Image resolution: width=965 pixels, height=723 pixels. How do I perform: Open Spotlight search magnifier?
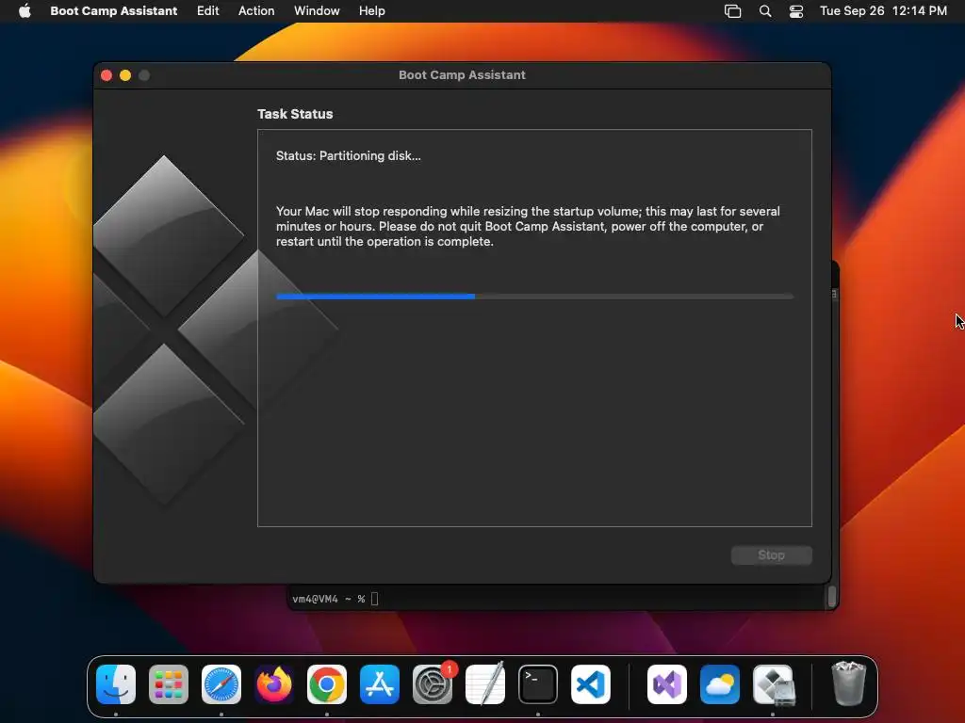(765, 10)
